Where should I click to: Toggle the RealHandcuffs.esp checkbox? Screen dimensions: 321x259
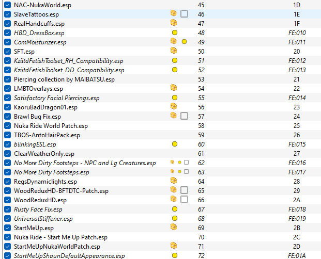(x=8, y=24)
